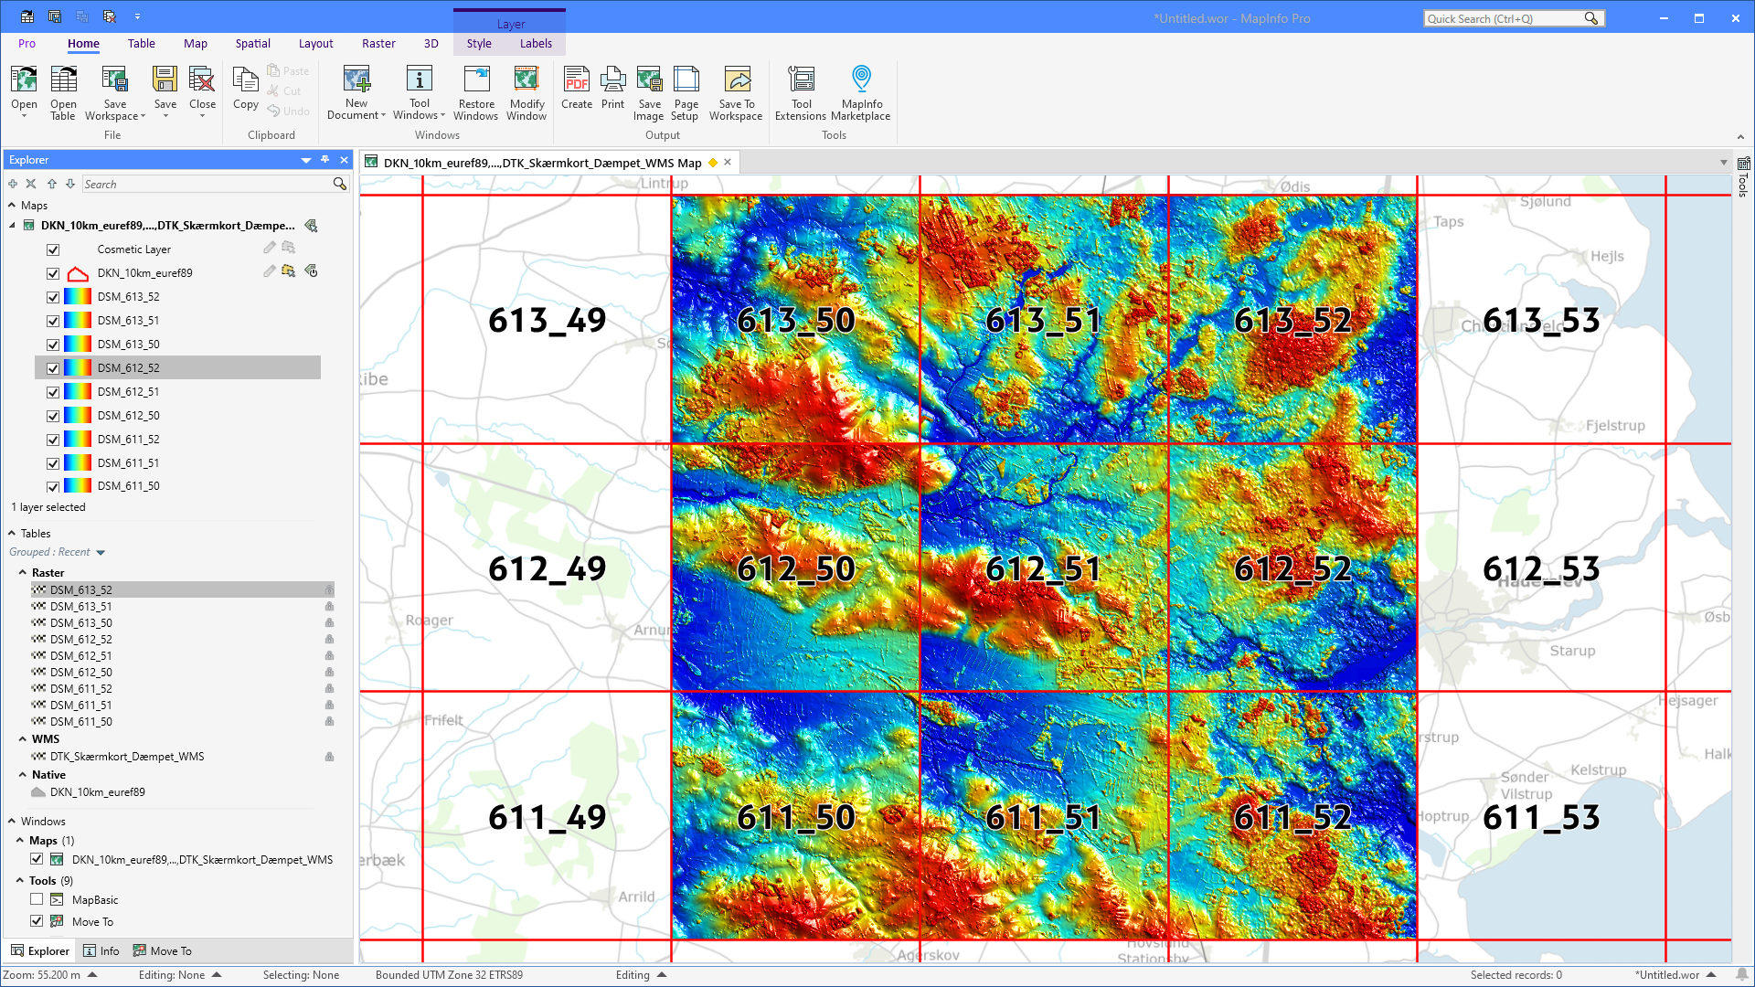Click the Open Table icon
This screenshot has height=987, width=1755.
63,80
